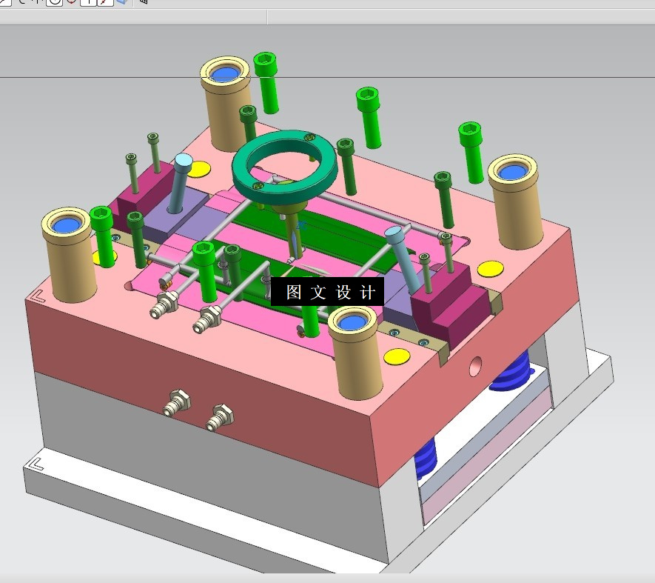This screenshot has height=583, width=655.
Task: Select the upper blue return spring
Action: pos(511,372)
